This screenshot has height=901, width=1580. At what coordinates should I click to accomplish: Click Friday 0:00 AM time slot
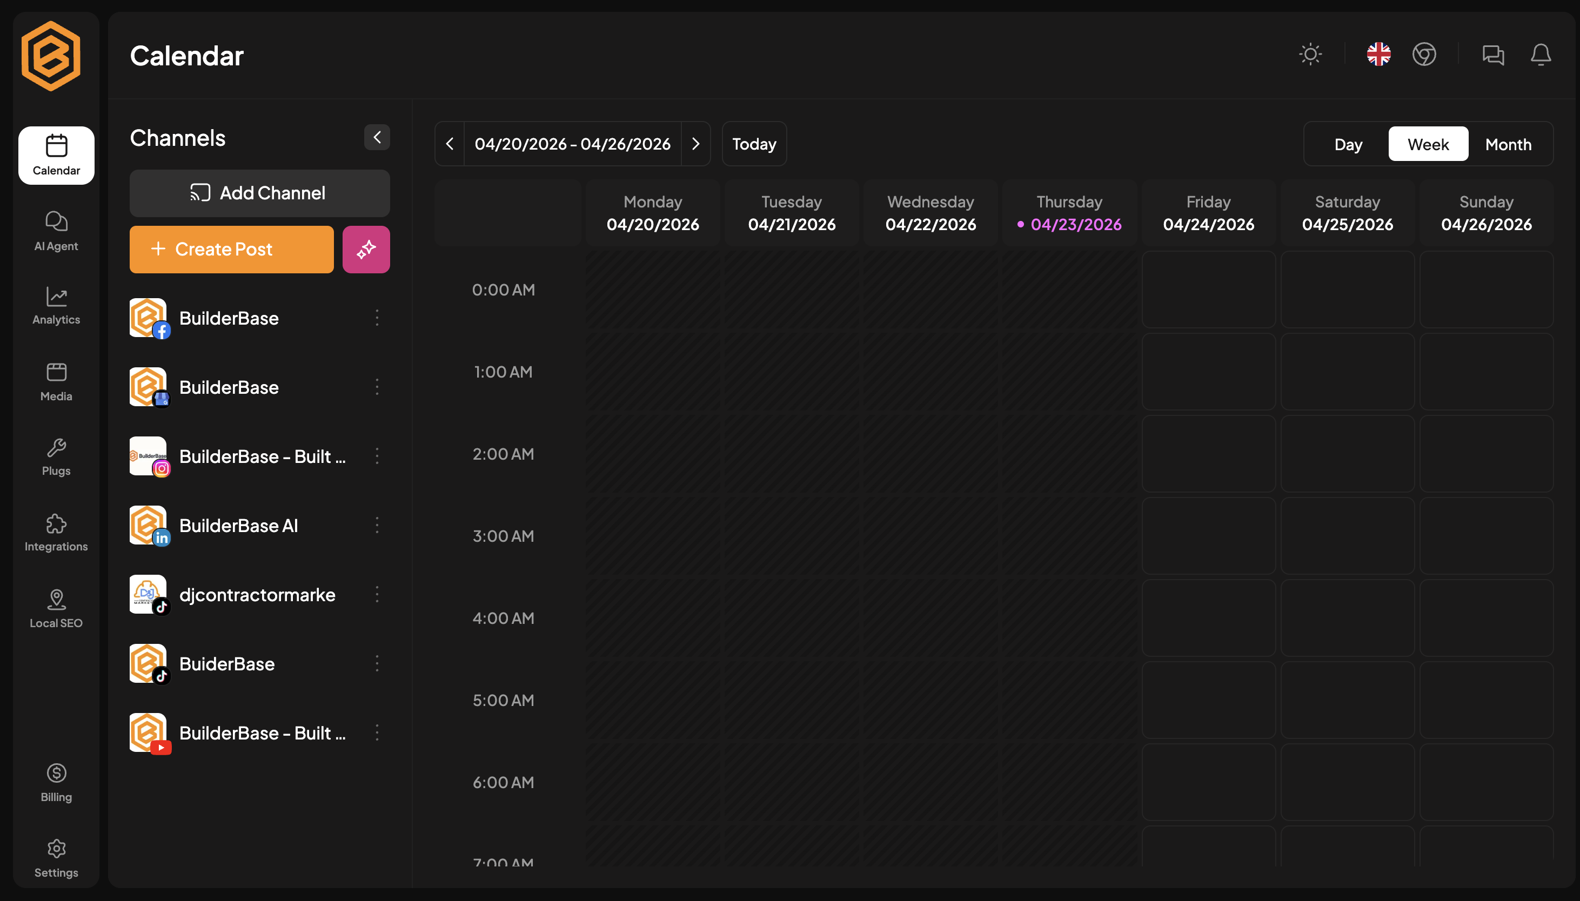(x=1208, y=290)
